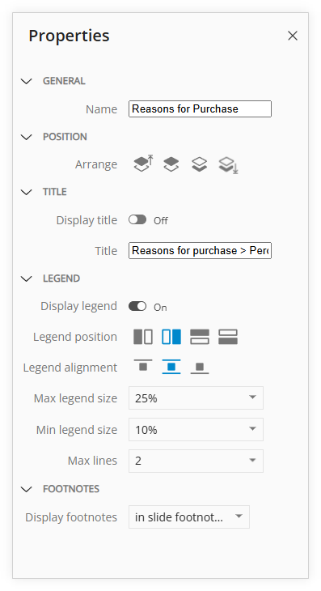Open the Min legend size dropdown
Image resolution: width=321 pixels, height=591 pixels.
click(x=196, y=429)
